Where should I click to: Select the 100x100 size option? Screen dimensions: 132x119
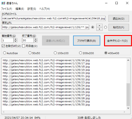click(55, 53)
